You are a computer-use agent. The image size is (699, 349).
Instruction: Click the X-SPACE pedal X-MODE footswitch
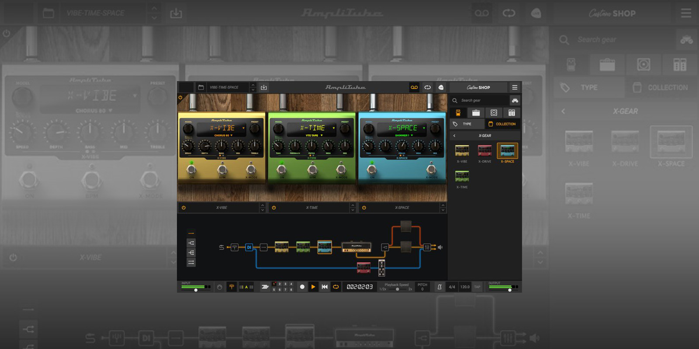pos(432,169)
